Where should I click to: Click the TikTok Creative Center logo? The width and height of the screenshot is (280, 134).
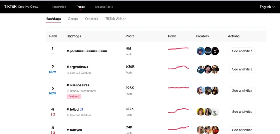click(22, 7)
